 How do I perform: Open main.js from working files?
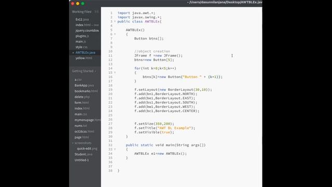pos(80,42)
